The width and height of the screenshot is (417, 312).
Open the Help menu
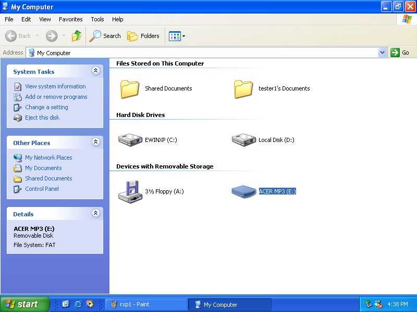pos(118,19)
